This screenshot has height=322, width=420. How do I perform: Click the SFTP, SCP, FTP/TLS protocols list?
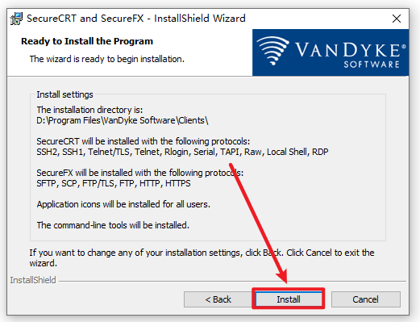point(114,183)
